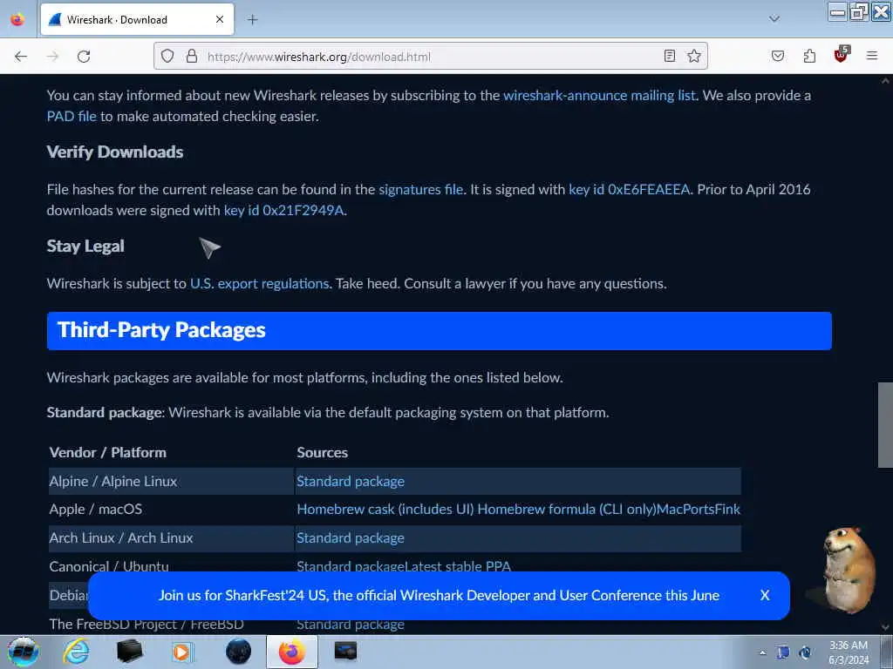Click the URL address field
Image resolution: width=893 pixels, height=669 pixels.
[430, 57]
